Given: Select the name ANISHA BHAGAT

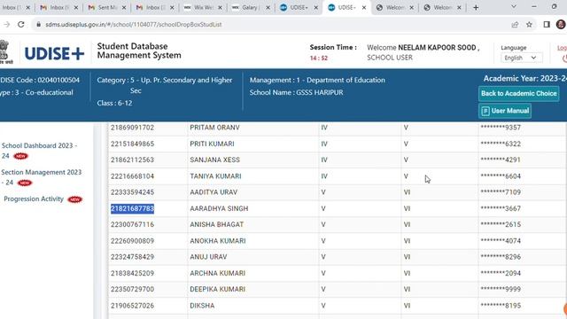Looking at the screenshot, I should pyautogui.click(x=216, y=224).
